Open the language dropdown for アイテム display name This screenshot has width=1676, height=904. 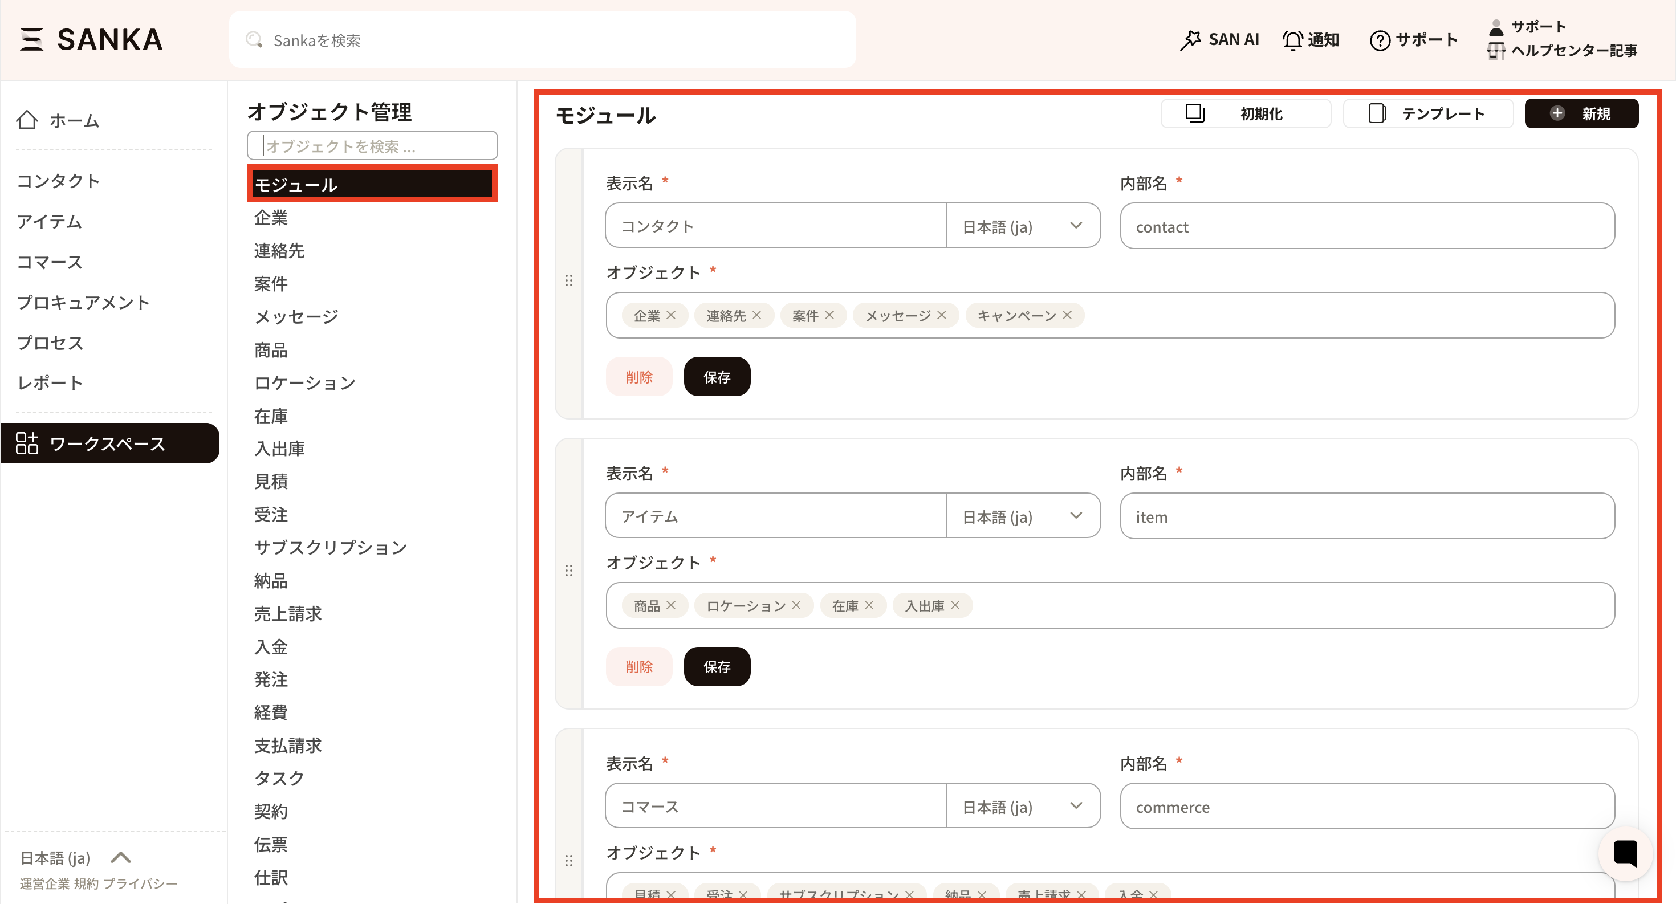[x=1023, y=516]
